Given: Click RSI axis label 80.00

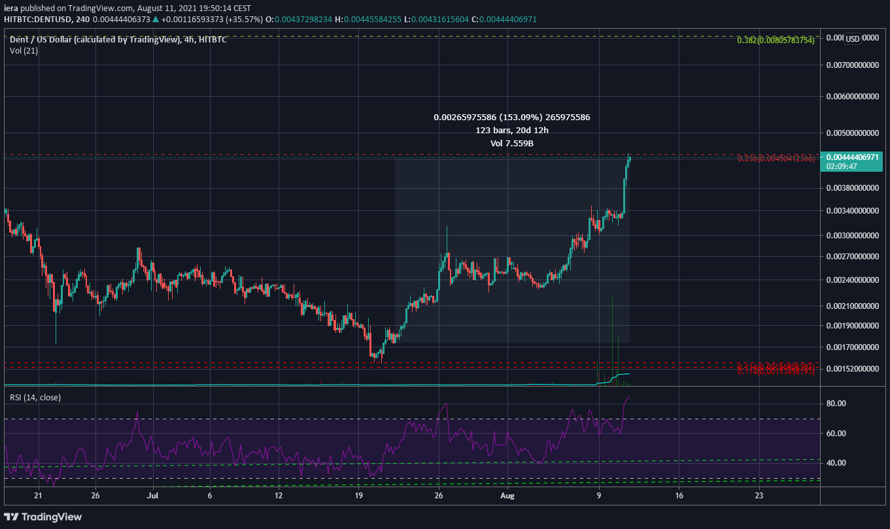Looking at the screenshot, I should (836, 404).
